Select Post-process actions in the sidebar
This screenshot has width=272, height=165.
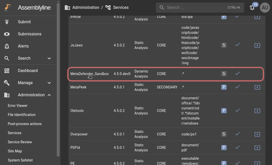coord(25,124)
